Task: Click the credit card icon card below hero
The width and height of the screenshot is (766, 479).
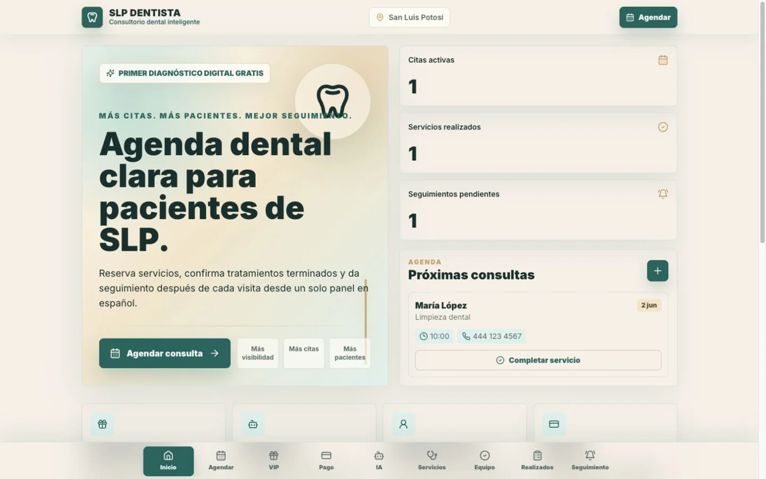Action: 554,424
